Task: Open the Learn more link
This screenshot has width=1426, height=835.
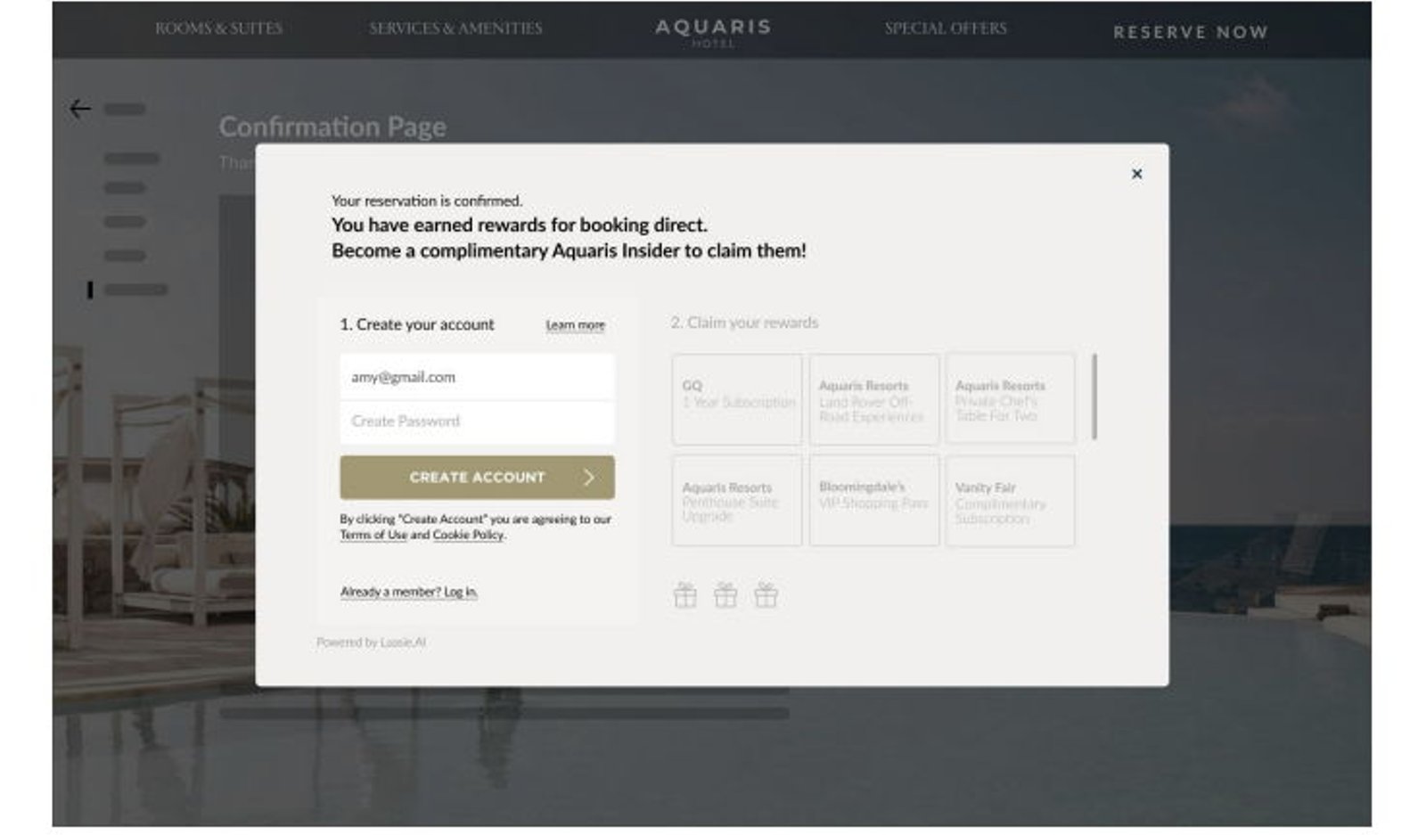Action: click(575, 325)
